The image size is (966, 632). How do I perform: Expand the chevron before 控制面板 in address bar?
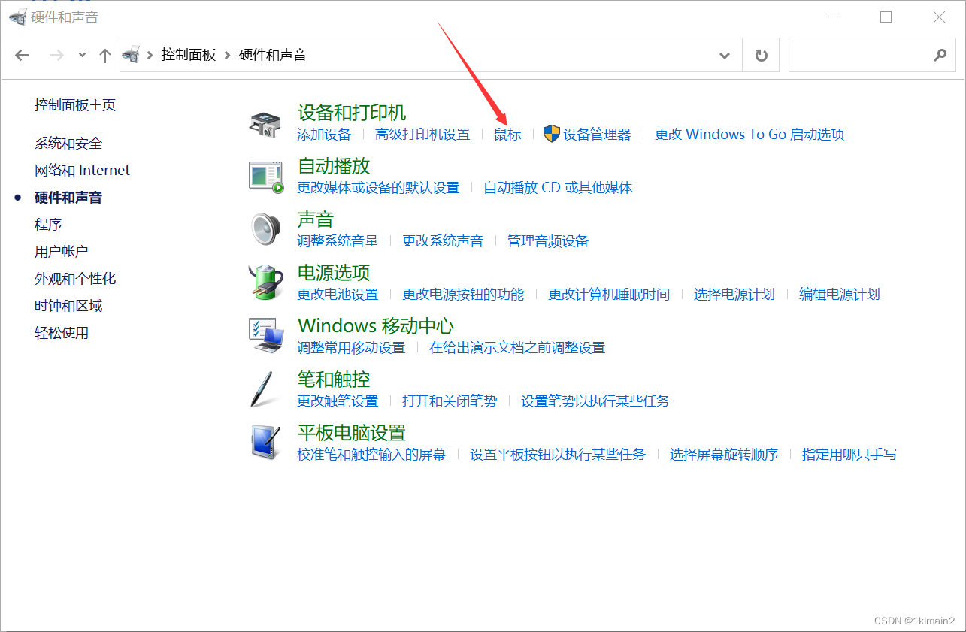click(150, 55)
